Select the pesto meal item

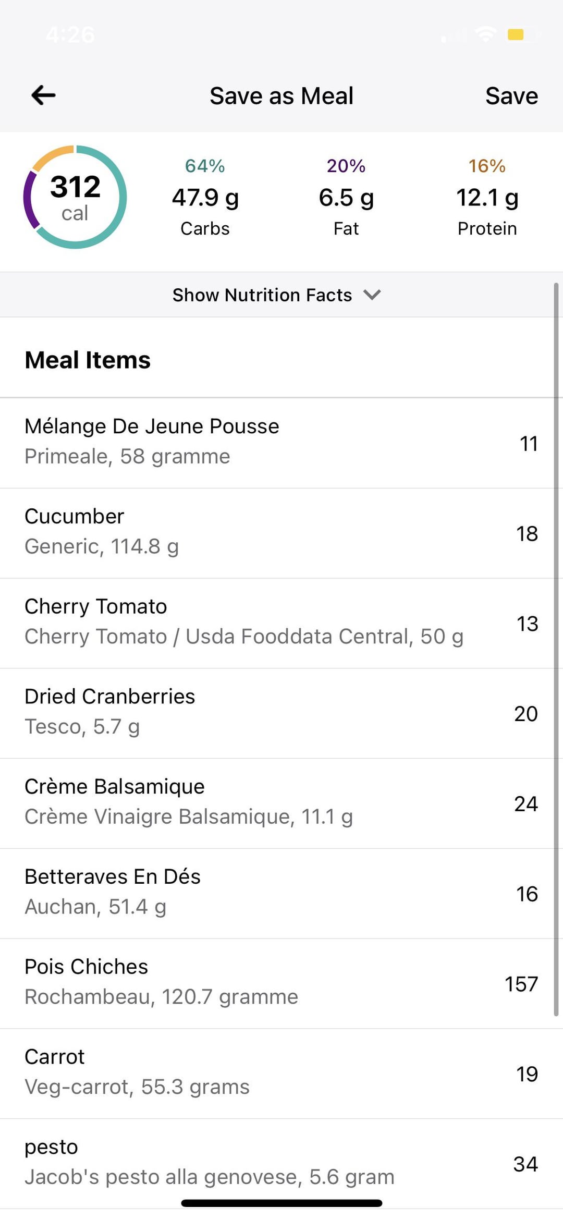click(281, 1163)
